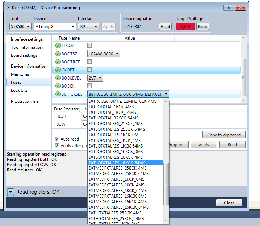Screen dimensions: 260x226
Task: Pick EXTHIFXTALRES_258CK_4MS option
Action: 125,213
